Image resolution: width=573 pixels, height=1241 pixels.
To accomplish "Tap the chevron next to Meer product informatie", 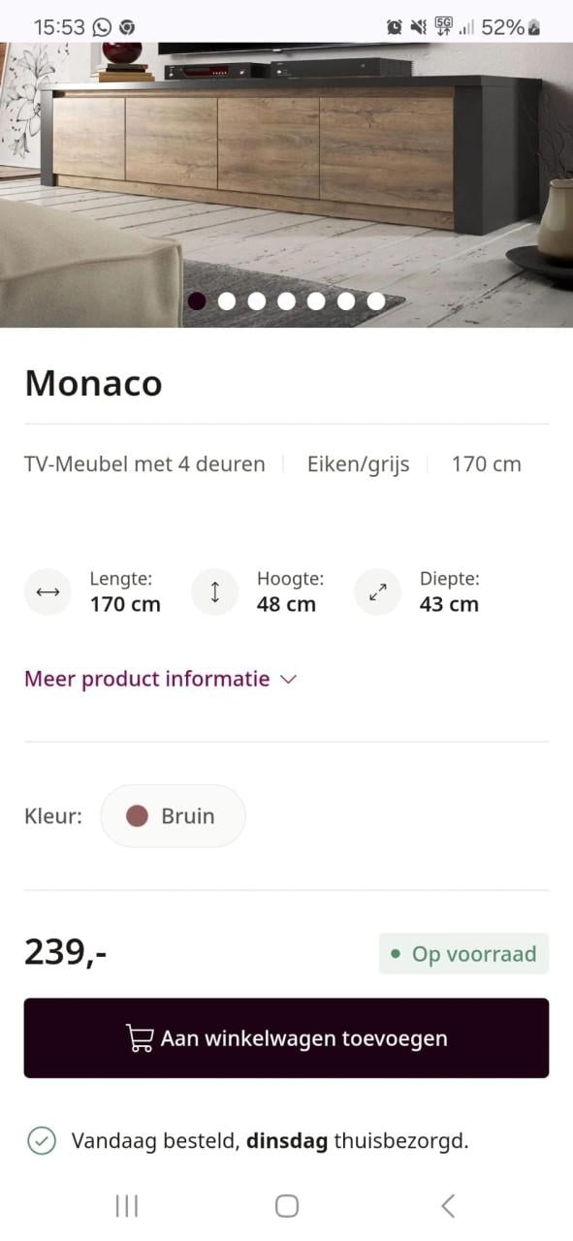I will click(x=287, y=680).
